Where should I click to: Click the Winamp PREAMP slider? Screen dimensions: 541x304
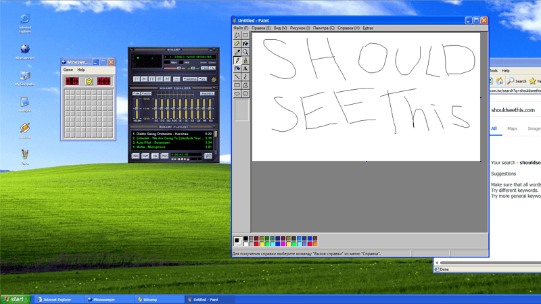point(137,109)
